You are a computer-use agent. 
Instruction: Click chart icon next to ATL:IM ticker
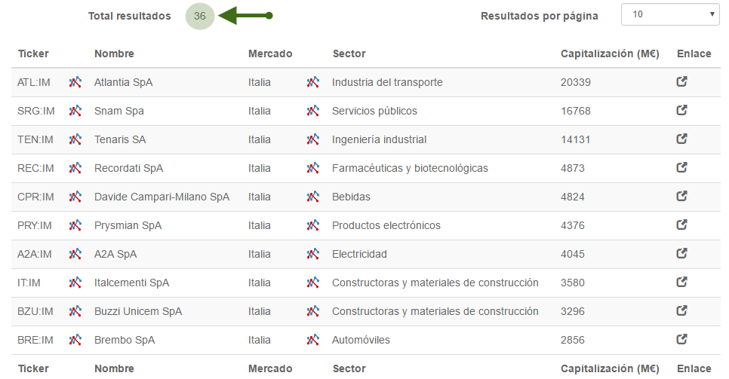click(75, 82)
